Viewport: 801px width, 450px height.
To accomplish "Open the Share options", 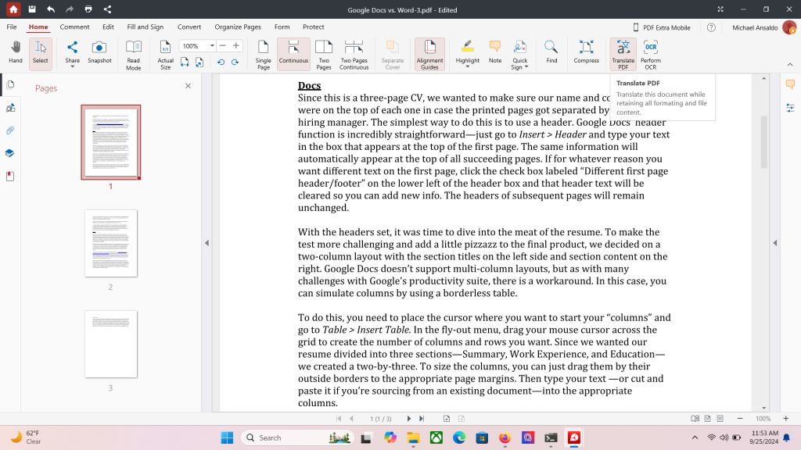I will [72, 54].
